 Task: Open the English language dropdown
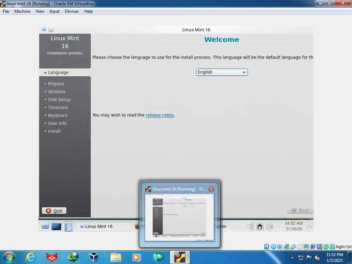click(222, 72)
